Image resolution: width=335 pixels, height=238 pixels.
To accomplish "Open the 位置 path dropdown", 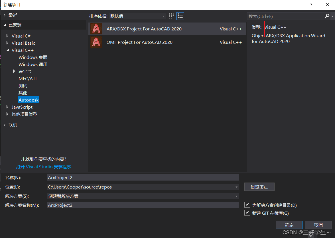I will pyautogui.click(x=236, y=187).
